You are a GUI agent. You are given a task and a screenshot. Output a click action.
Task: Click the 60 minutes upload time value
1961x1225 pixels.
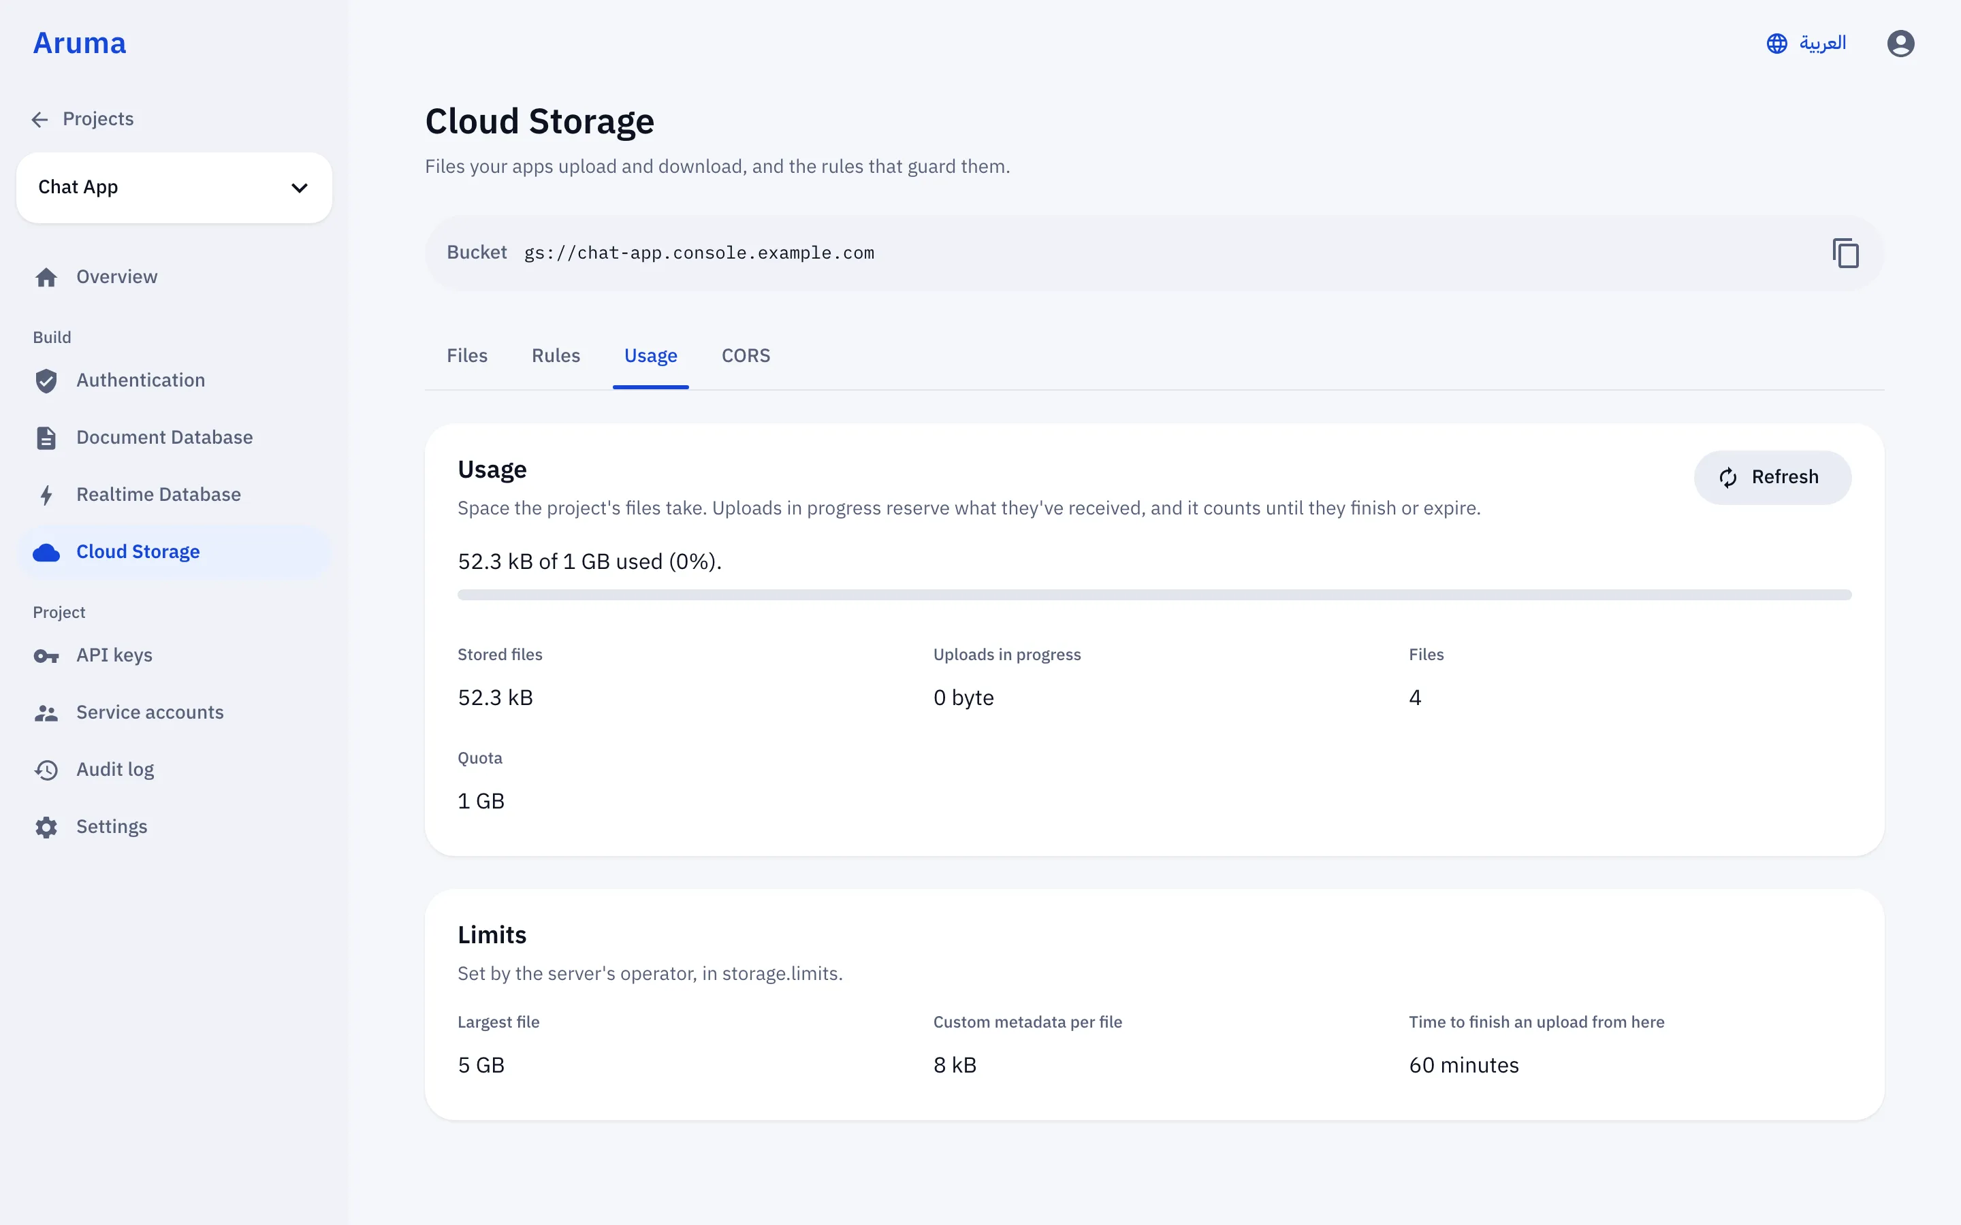[1463, 1065]
